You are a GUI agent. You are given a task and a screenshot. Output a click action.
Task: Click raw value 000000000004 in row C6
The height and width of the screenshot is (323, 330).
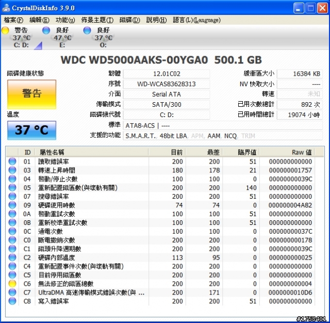(x=290, y=284)
